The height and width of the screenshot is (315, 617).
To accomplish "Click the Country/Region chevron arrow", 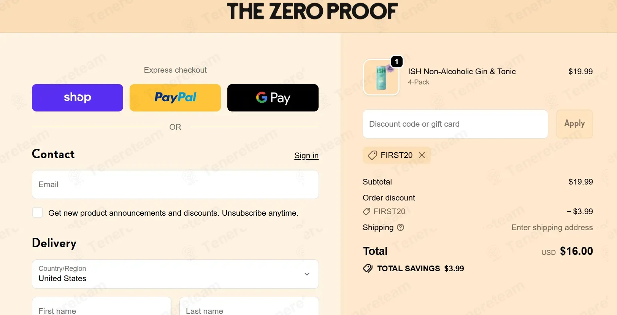I will pos(307,274).
